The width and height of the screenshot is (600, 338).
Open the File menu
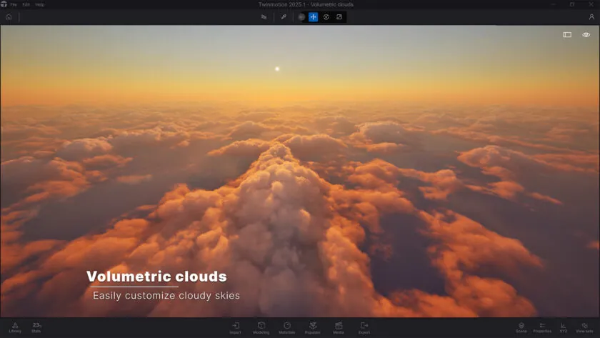point(14,4)
